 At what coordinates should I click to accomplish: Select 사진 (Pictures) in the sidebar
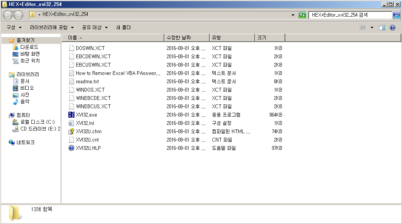point(25,95)
